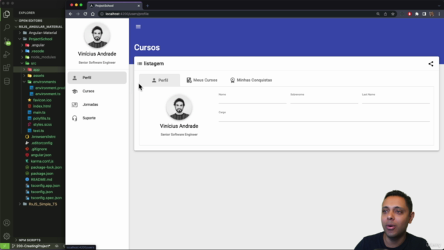The height and width of the screenshot is (250, 444).
Task: Switch to the Minhas Conquistas tab
Action: (251, 81)
